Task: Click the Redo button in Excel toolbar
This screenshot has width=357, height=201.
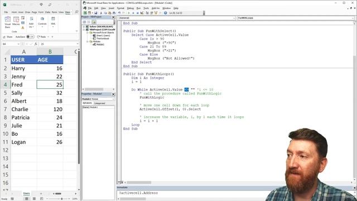Action: 41,37
